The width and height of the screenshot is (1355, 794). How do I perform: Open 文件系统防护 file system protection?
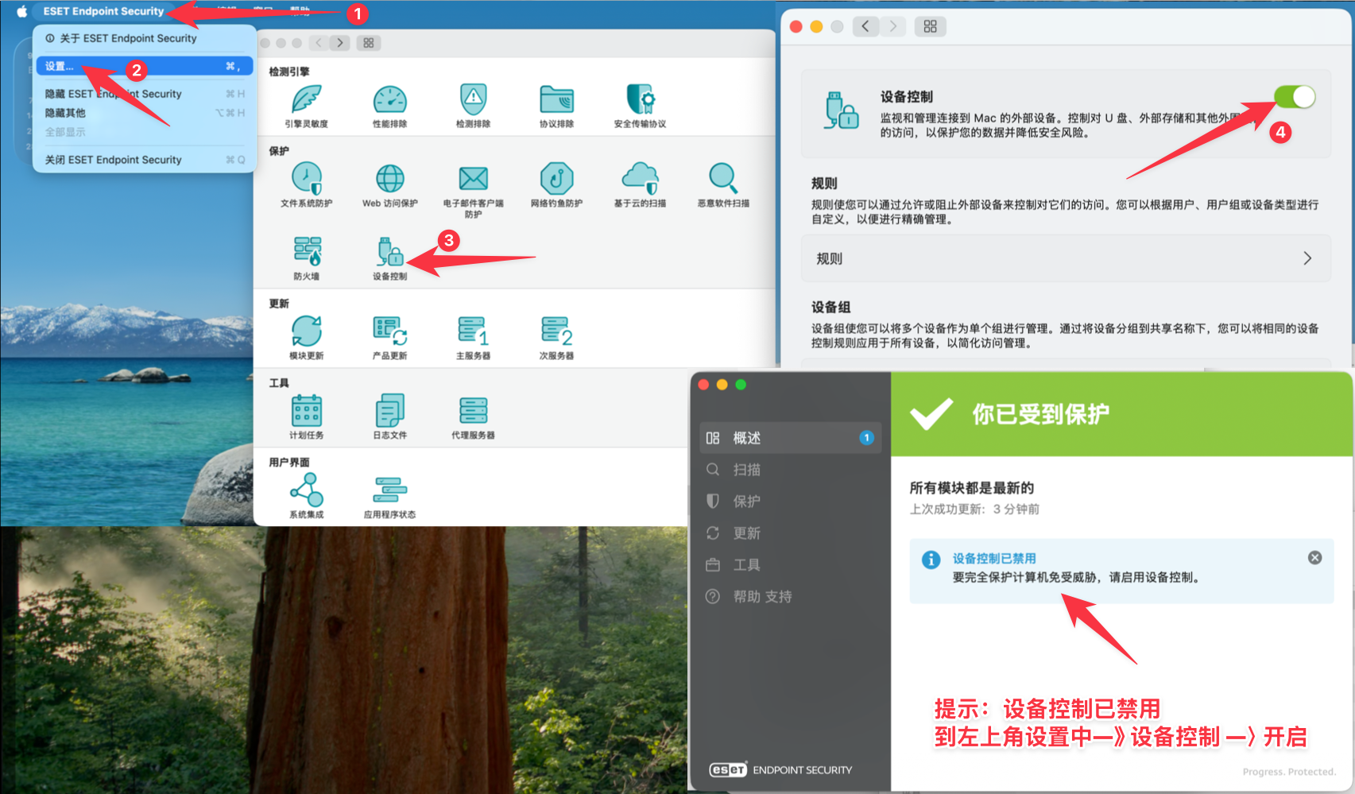[307, 178]
